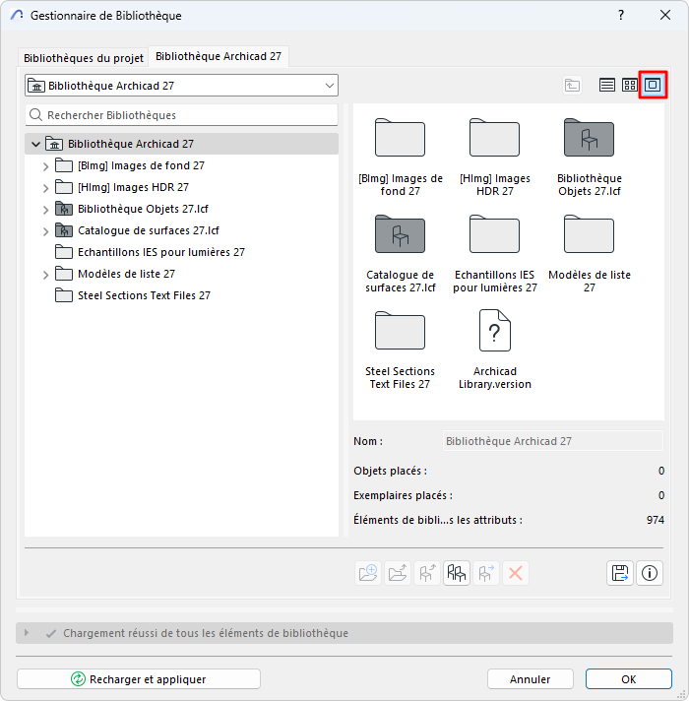Viewport: 689px width, 701px height.
Task: Click the add library folder icon with plus
Action: coord(368,573)
